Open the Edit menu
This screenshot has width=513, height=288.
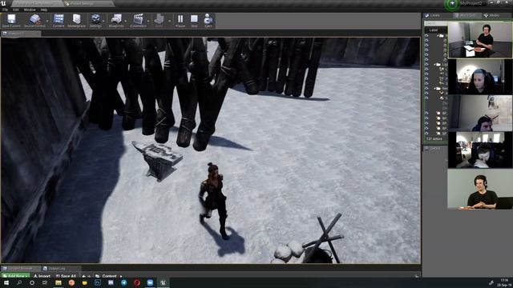(16, 10)
